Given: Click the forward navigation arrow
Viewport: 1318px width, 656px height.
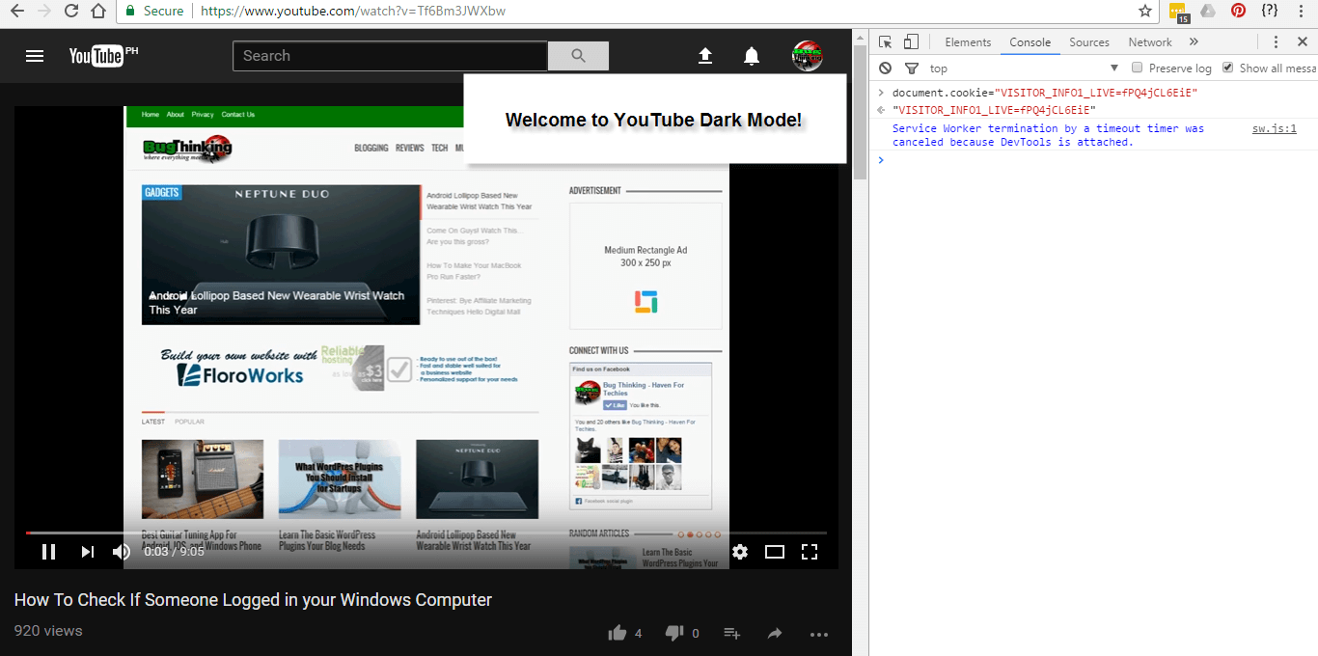Looking at the screenshot, I should click(x=44, y=12).
